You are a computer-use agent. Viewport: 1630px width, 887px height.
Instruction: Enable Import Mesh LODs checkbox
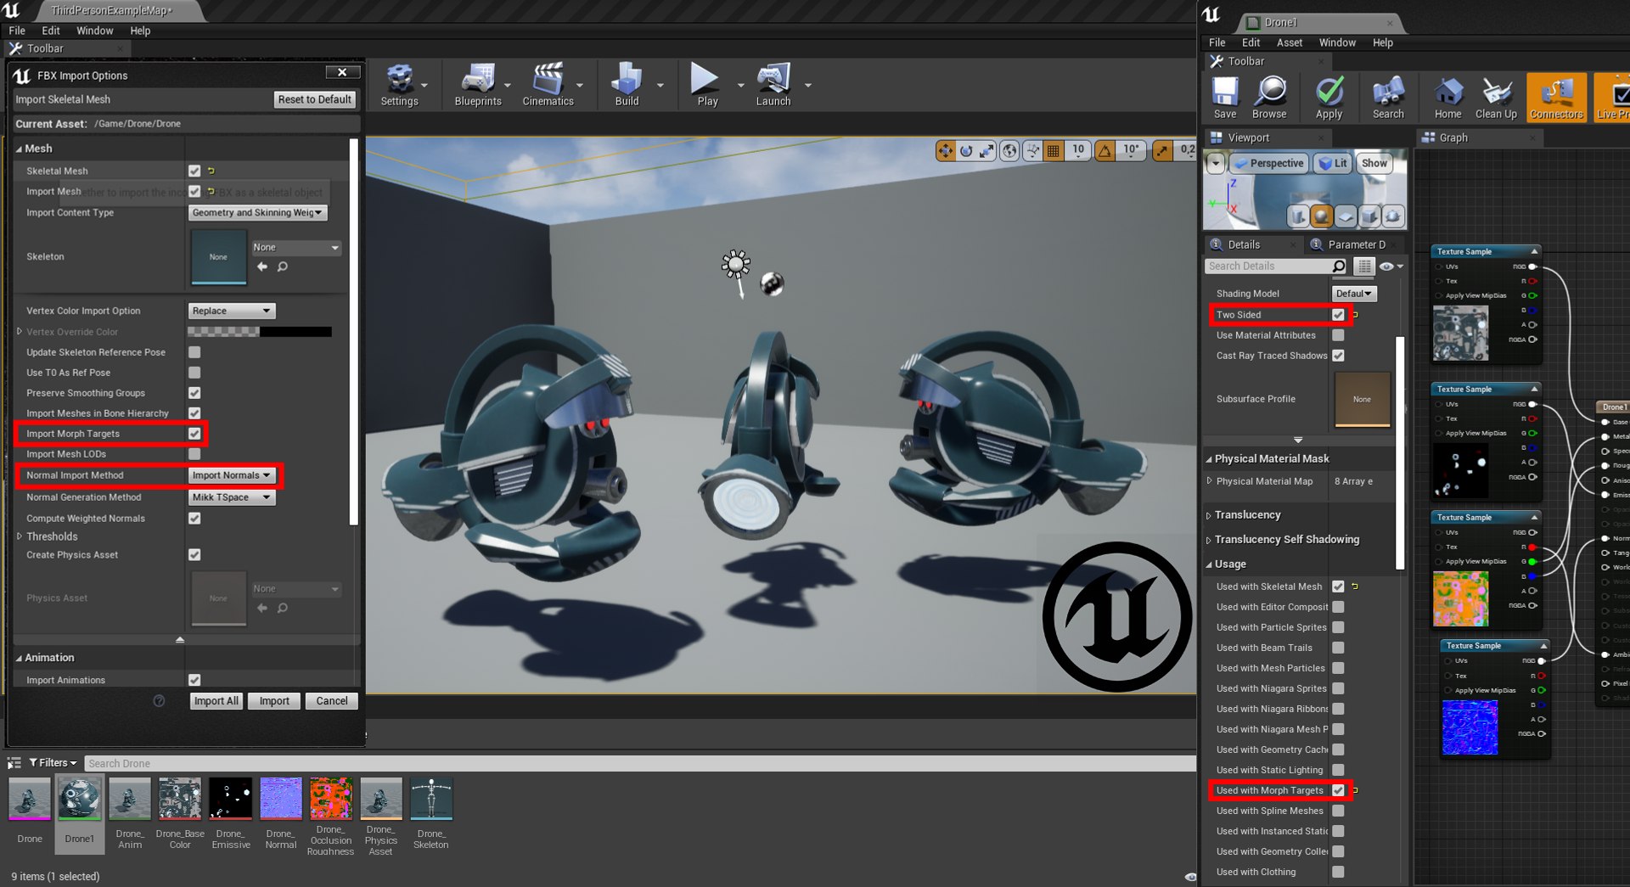[194, 454]
